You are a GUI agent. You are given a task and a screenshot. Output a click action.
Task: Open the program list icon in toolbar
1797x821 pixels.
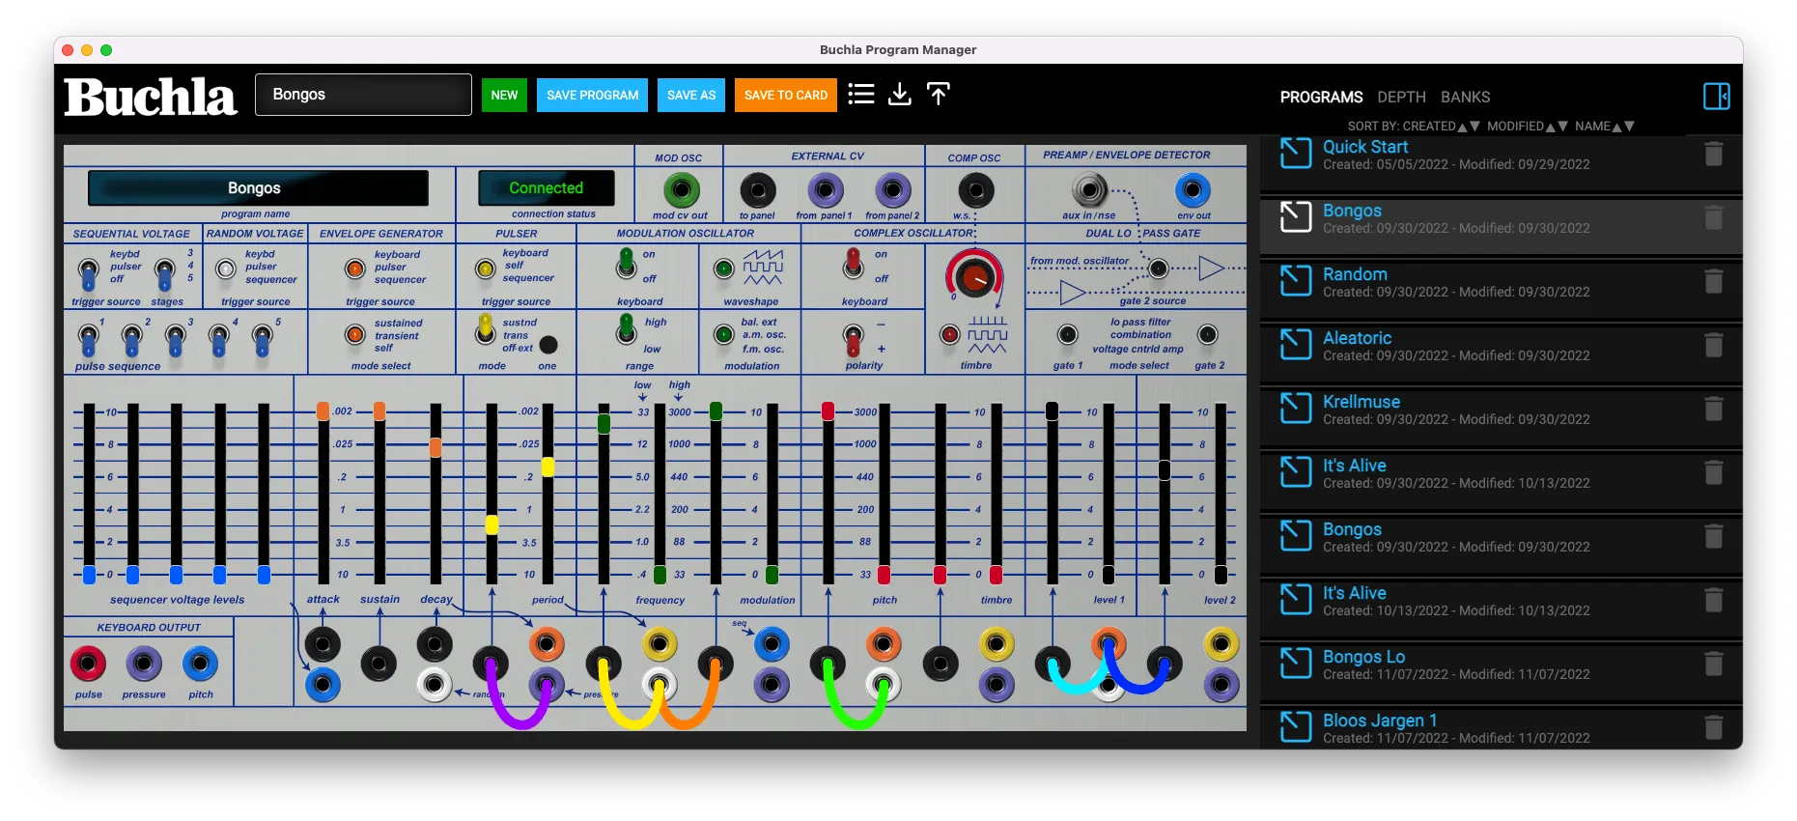tap(860, 94)
